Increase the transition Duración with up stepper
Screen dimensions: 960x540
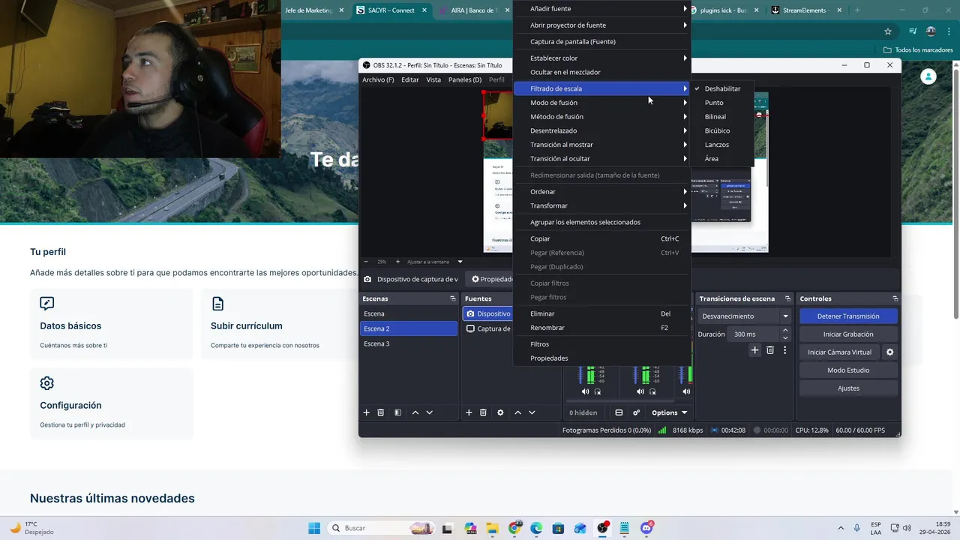[x=785, y=330]
